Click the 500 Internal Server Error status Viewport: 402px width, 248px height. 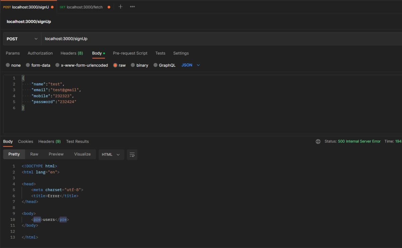(x=359, y=141)
